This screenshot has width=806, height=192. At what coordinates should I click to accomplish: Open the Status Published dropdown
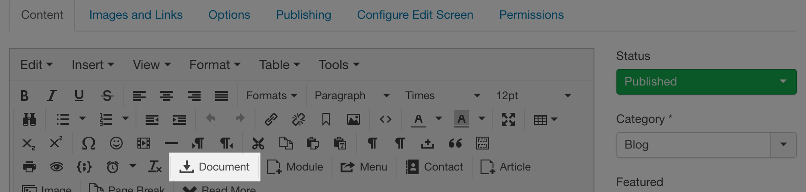[x=706, y=82]
